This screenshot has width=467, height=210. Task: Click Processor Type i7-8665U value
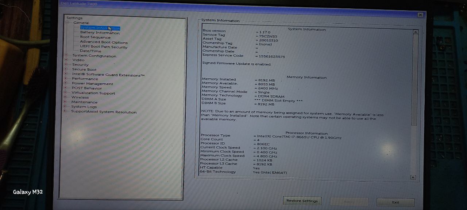point(299,138)
